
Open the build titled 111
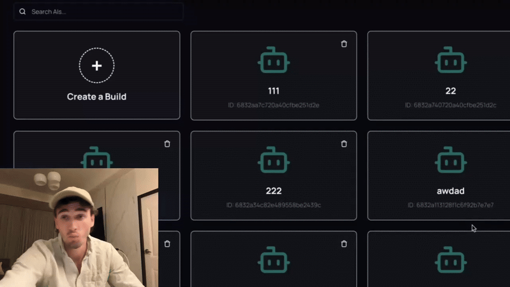273,76
